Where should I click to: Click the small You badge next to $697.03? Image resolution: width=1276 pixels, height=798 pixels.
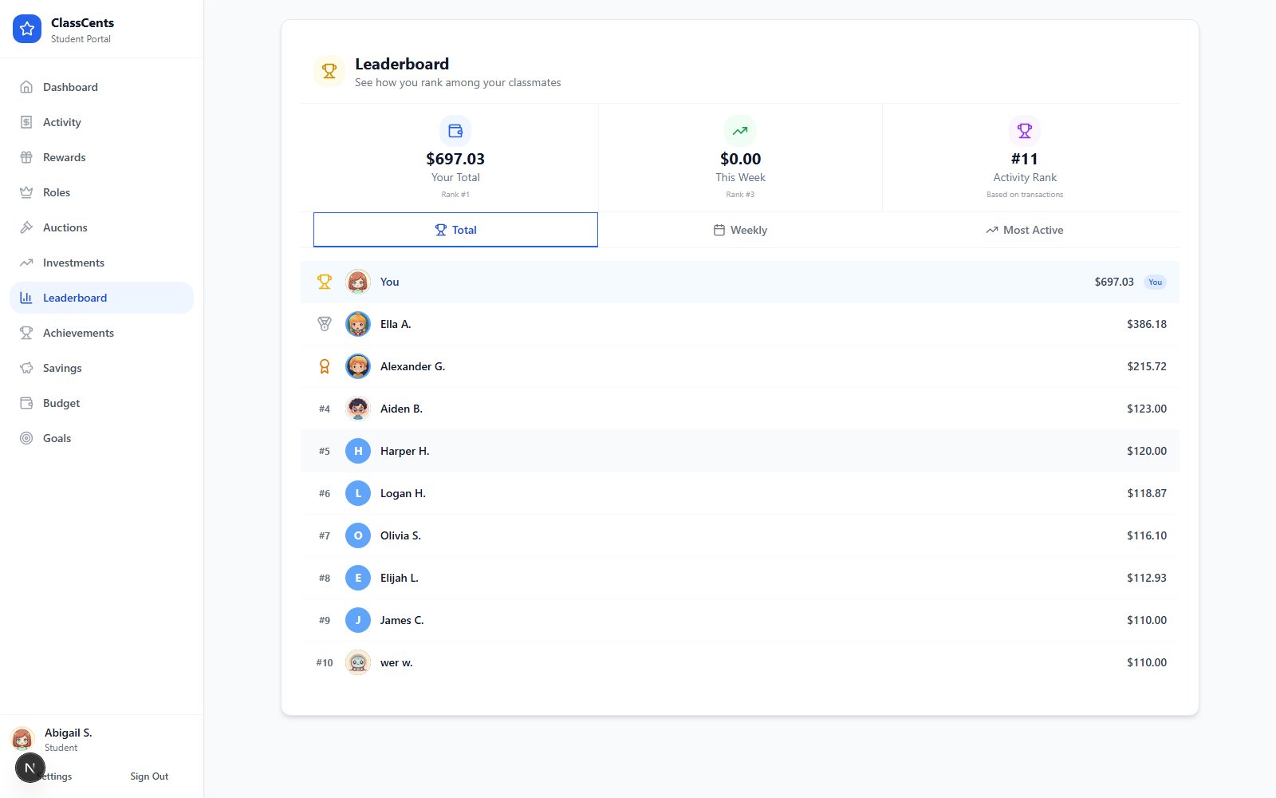pyautogui.click(x=1155, y=282)
